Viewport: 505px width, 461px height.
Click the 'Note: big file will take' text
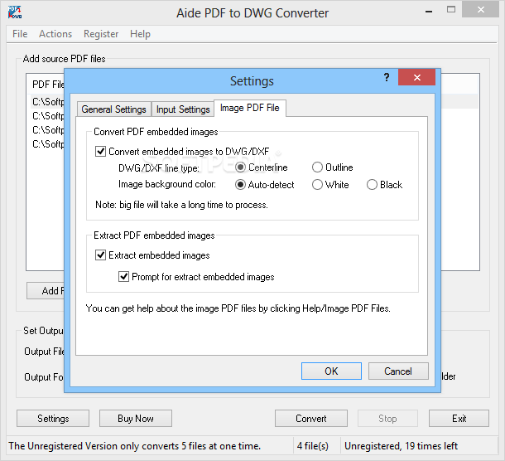[x=181, y=205]
